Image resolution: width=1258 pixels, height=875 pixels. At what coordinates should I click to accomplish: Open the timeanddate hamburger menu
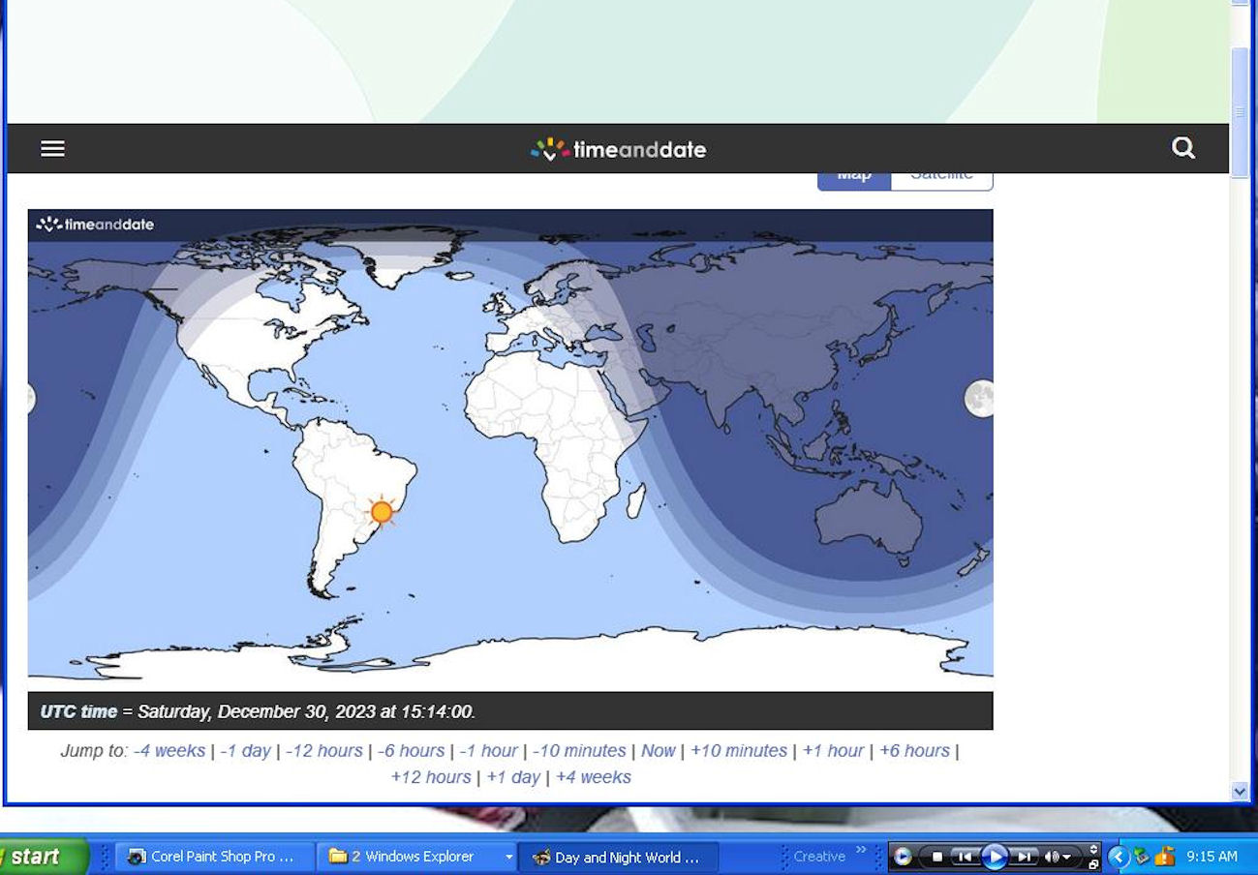pyautogui.click(x=52, y=148)
